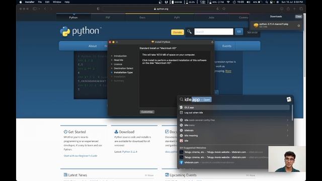
Task: Click the Spotlight magnifier icon beside 'idle'
Action: (181, 100)
